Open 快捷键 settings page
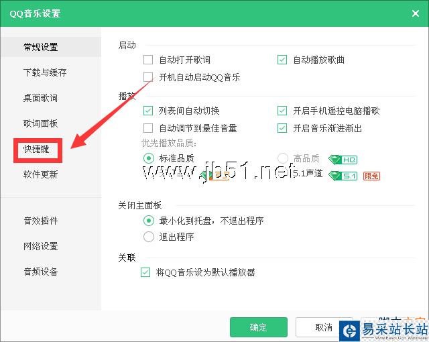Image resolution: width=429 pixels, height=342 pixels. pos(38,149)
